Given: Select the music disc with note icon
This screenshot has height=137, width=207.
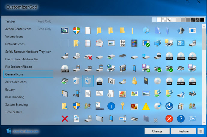Looking at the screenshot, I should (158, 106).
